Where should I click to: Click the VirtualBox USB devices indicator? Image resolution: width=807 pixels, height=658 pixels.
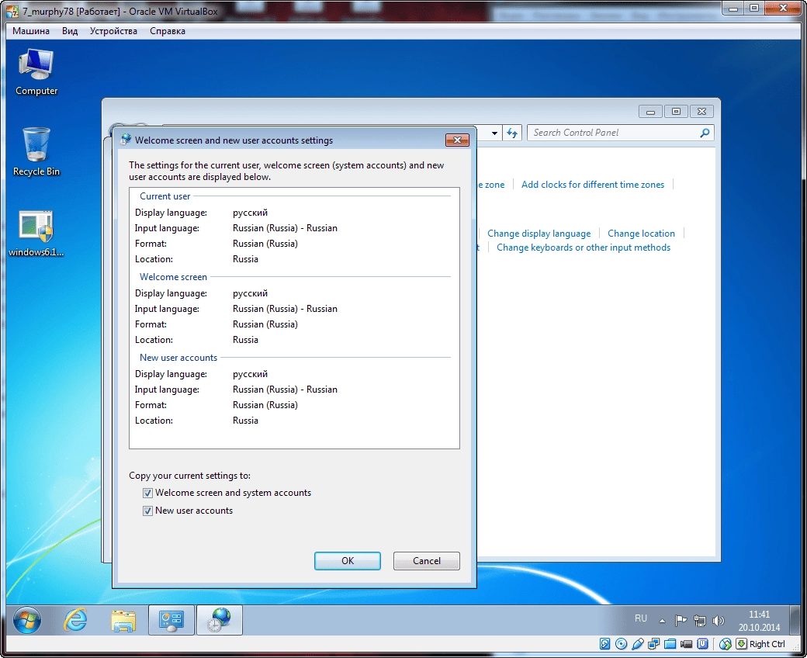pyautogui.click(x=638, y=643)
